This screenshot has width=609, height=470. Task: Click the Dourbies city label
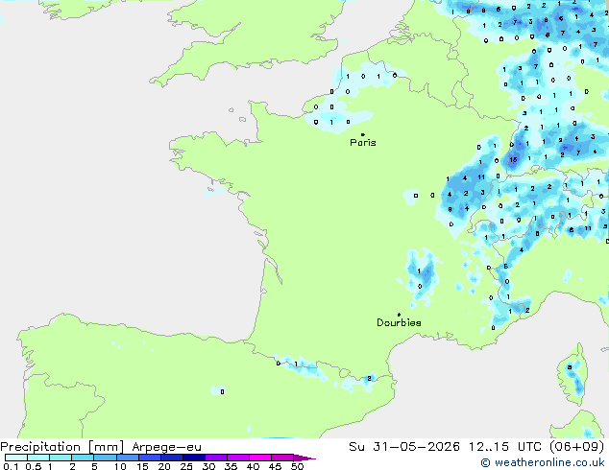[399, 322]
